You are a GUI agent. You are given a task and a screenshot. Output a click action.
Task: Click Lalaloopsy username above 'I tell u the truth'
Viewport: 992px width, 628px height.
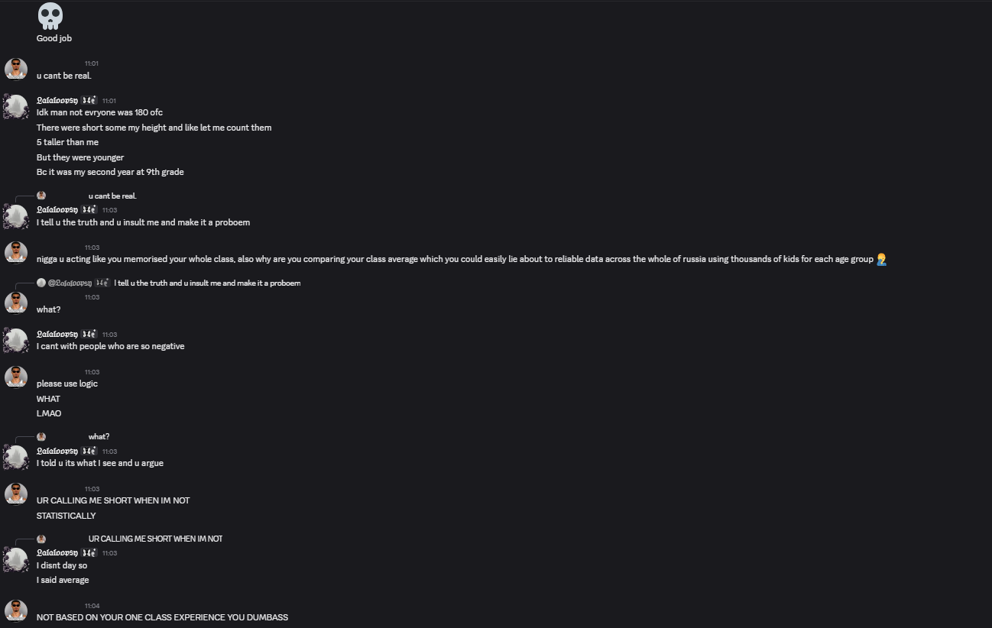(57, 209)
